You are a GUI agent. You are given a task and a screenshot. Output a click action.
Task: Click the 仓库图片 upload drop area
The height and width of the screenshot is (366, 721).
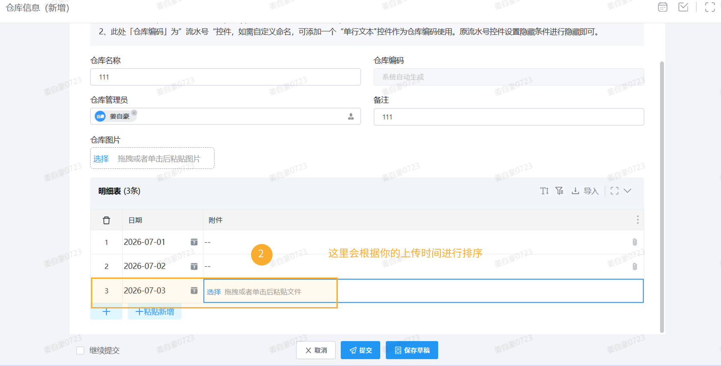pos(152,159)
